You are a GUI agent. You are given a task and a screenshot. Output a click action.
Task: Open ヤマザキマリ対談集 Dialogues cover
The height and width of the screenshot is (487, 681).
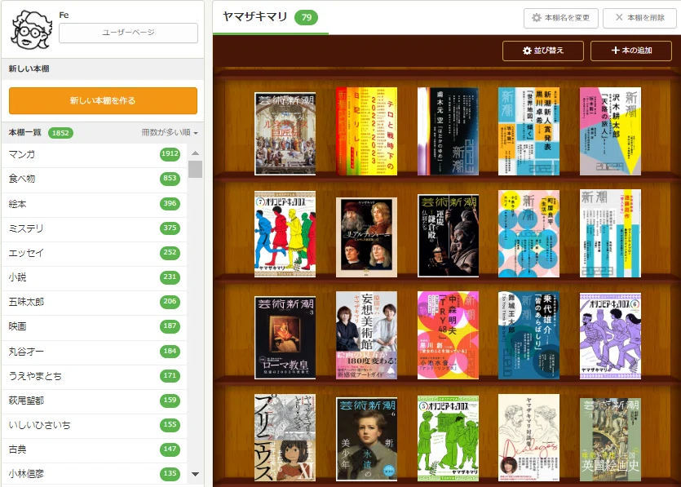528,437
